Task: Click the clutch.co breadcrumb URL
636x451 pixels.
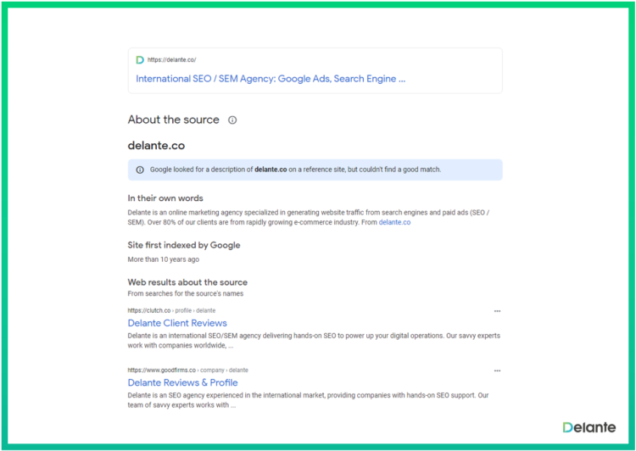Action: [171, 310]
